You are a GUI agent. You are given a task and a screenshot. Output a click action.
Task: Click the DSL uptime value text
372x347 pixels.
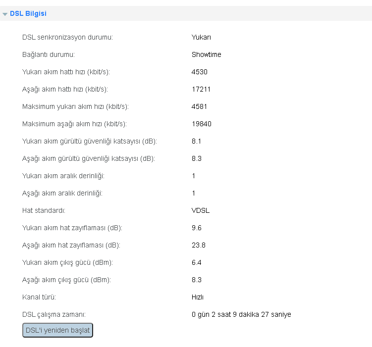241,314
